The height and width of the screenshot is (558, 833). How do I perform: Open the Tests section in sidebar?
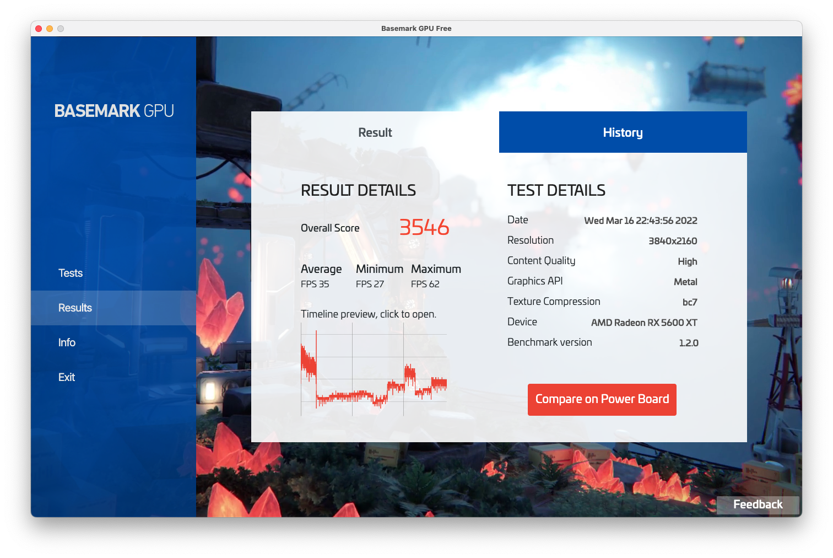71,273
